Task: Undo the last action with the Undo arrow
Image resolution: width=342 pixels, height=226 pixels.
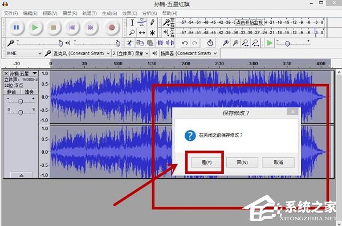Action: (185, 43)
